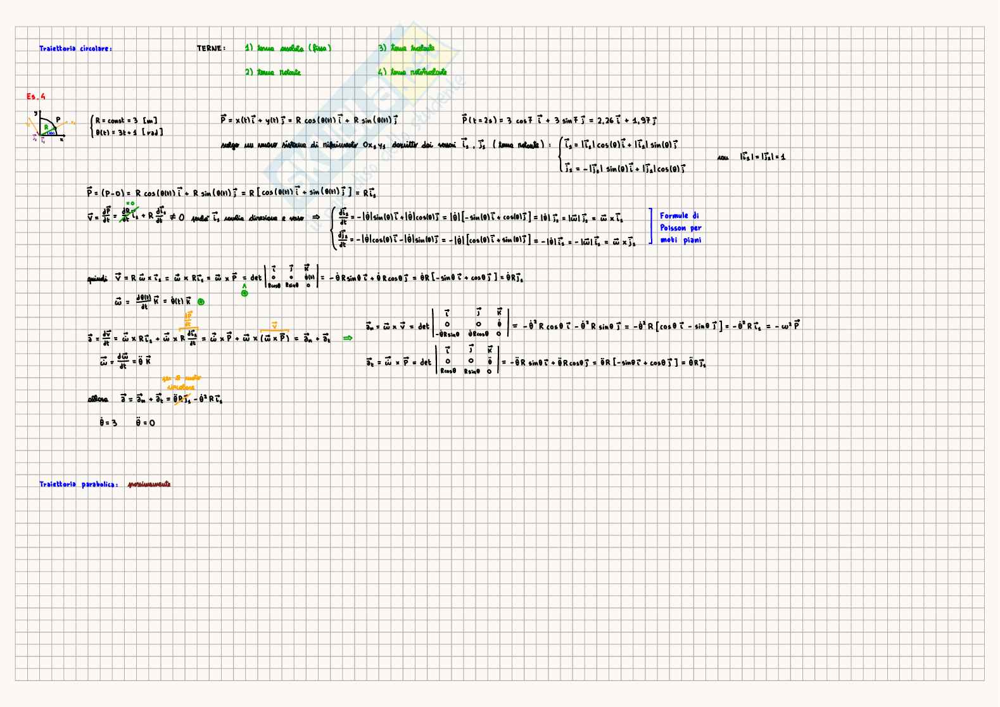Click the 'TERNE:' label
1000x707 pixels.
[211, 48]
